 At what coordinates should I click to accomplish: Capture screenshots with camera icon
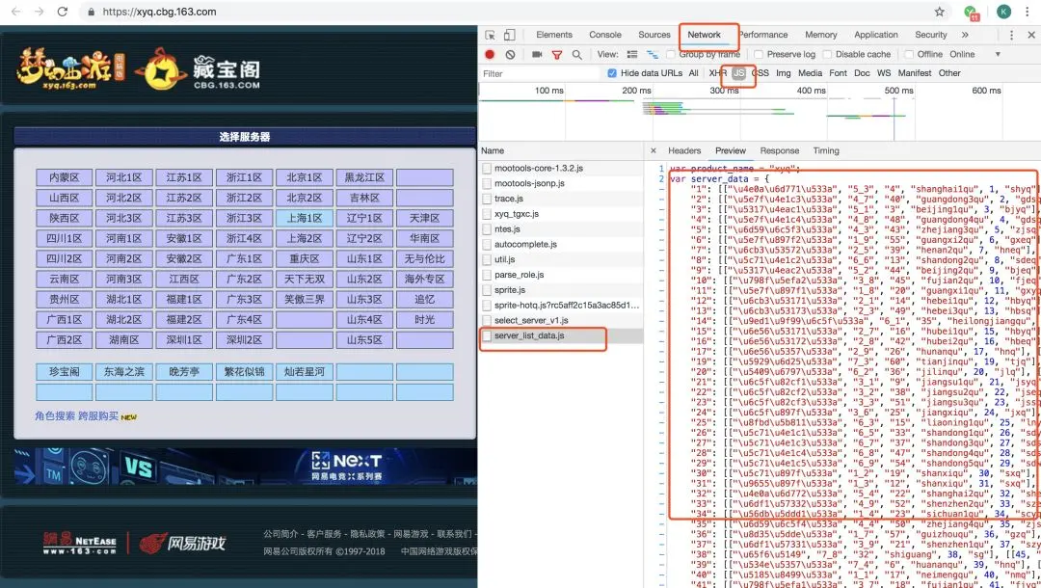[537, 54]
